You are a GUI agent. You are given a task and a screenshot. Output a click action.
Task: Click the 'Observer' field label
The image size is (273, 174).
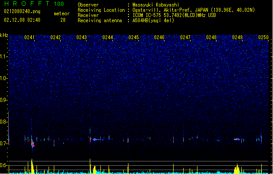(x=88, y=5)
